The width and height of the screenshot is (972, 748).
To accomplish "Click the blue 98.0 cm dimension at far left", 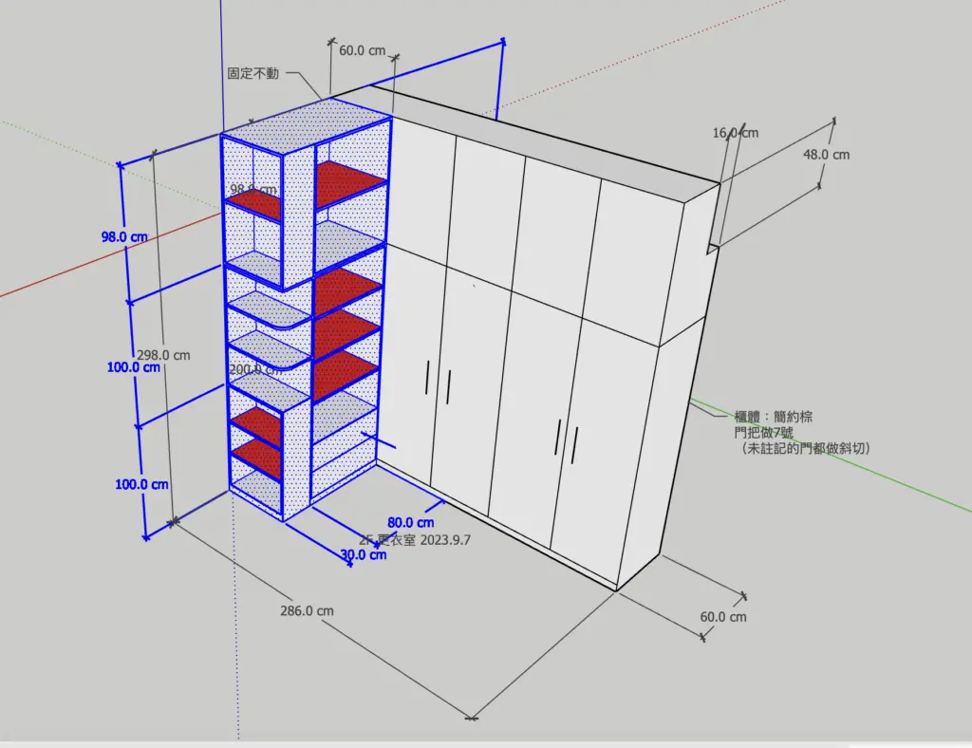I will 124,236.
